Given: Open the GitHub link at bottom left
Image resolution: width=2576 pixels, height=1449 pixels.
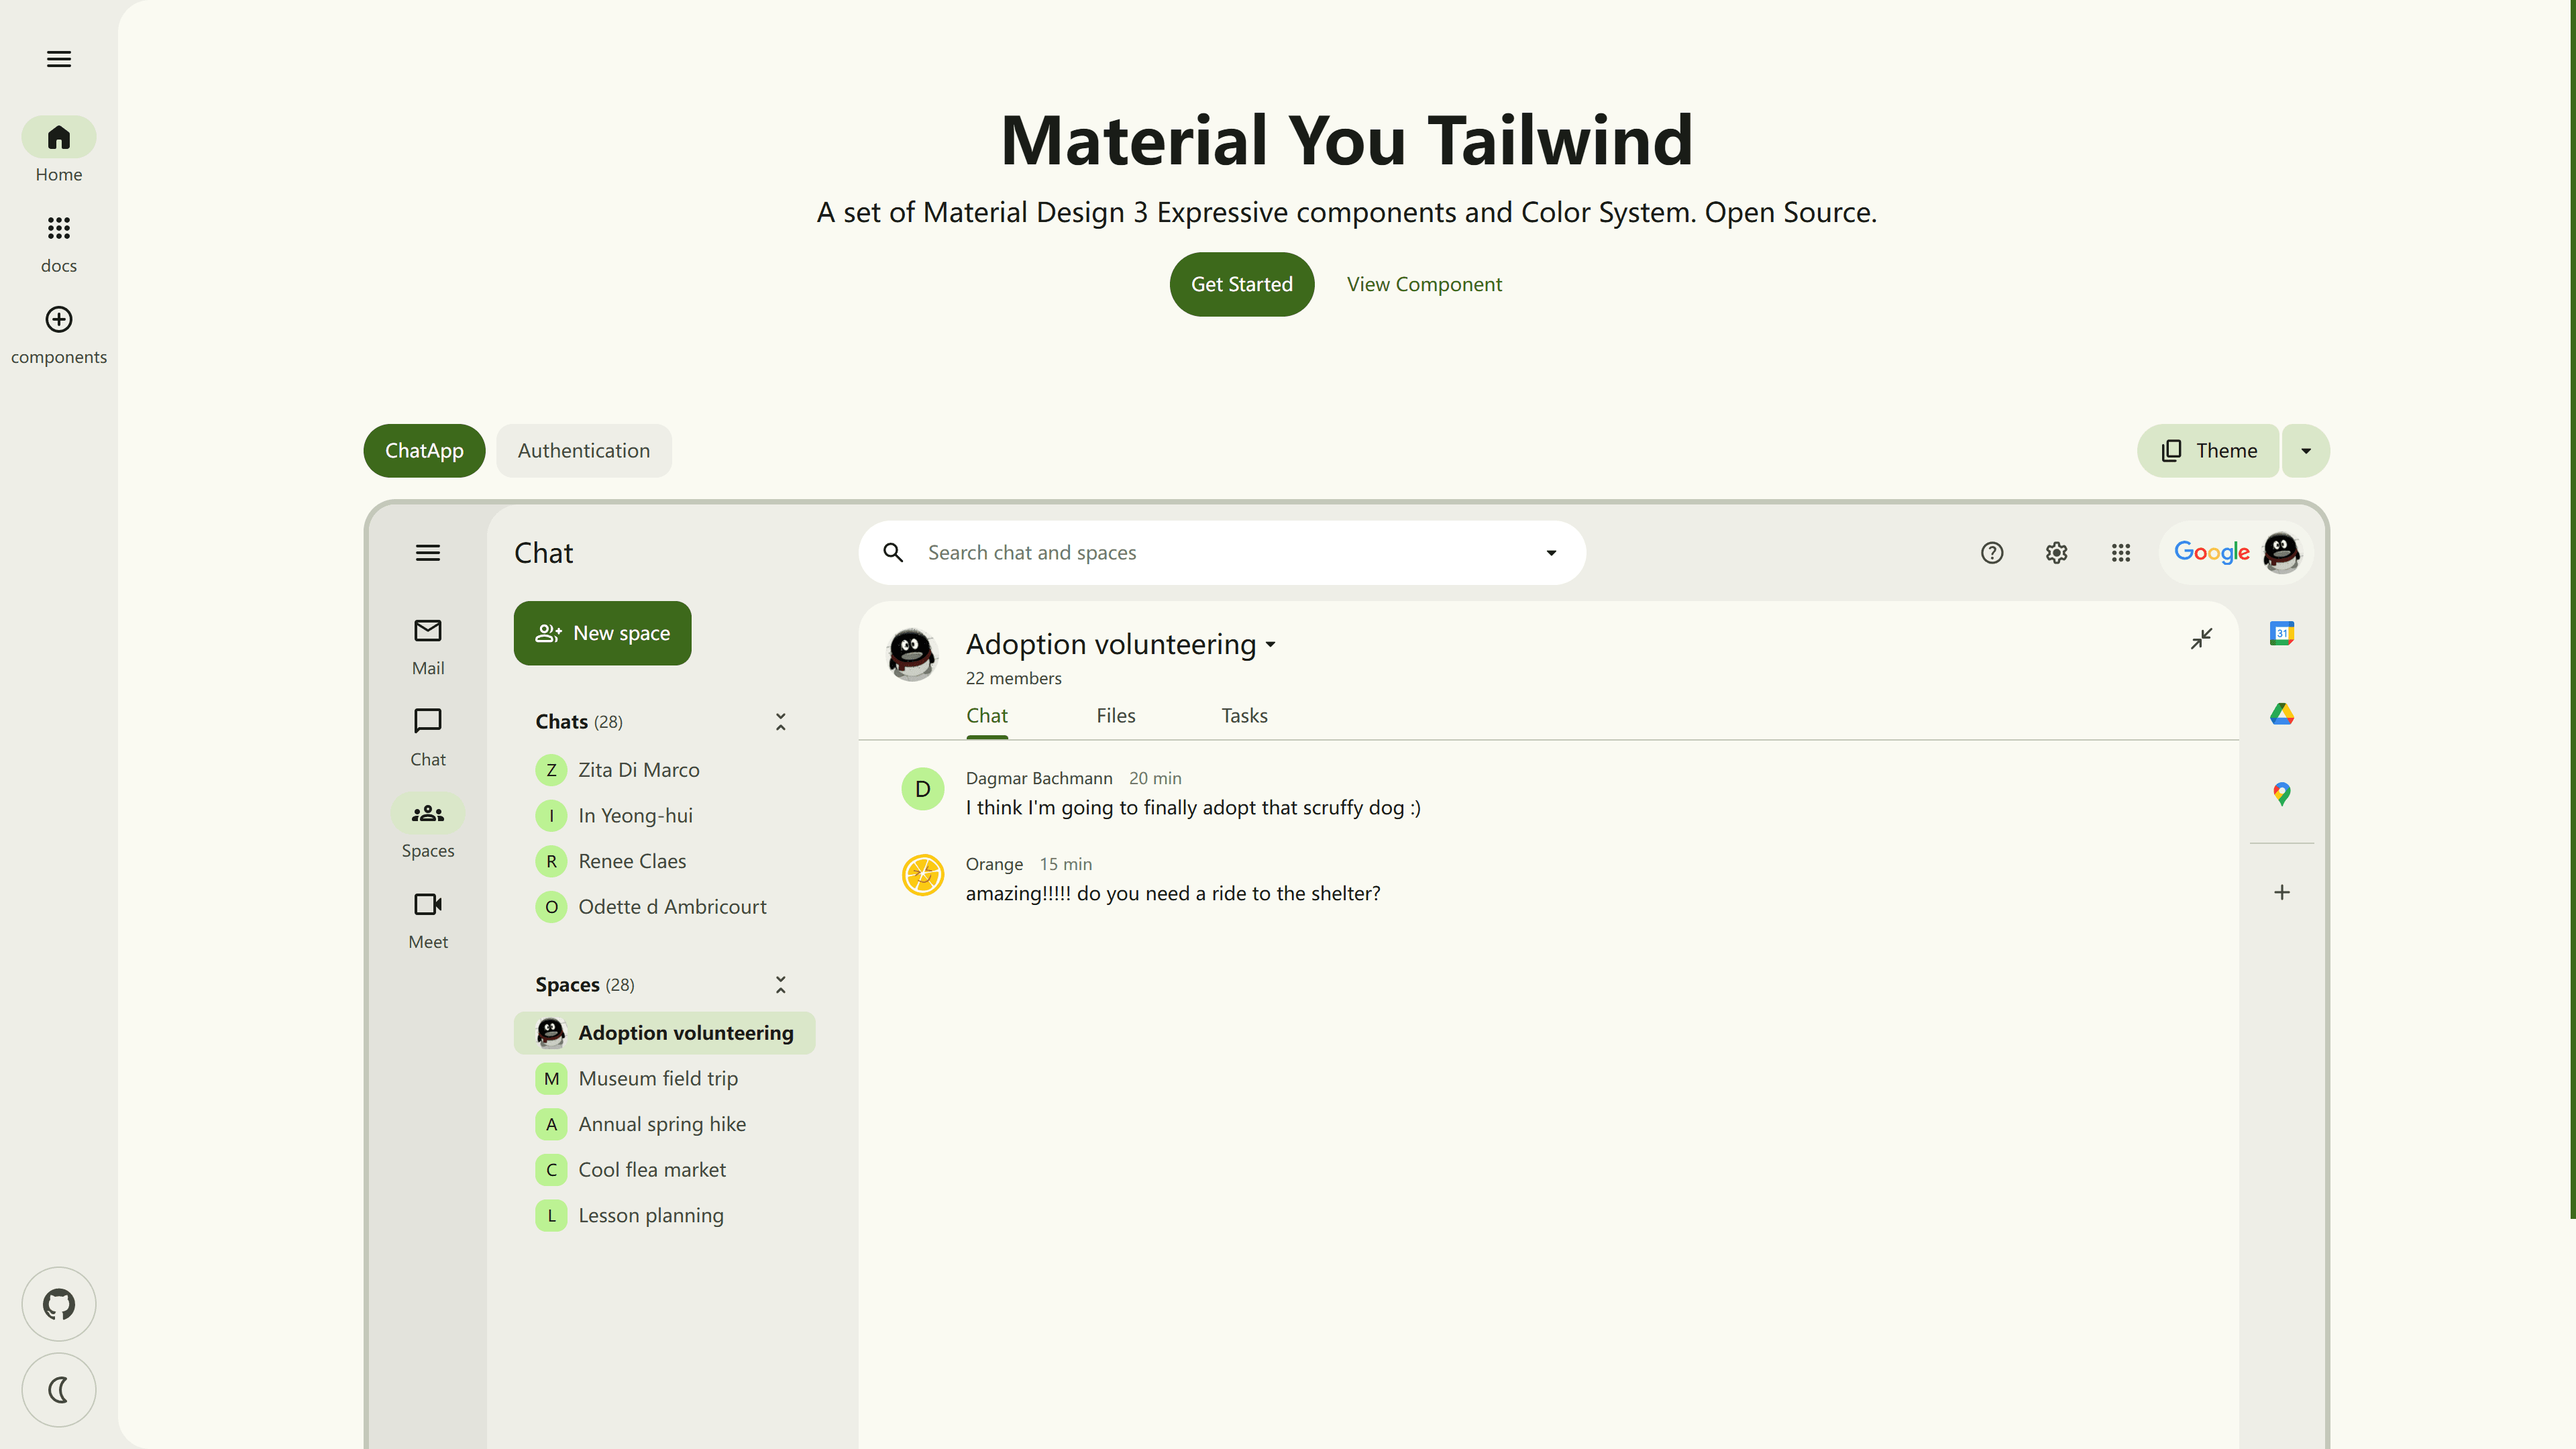Looking at the screenshot, I should tap(58, 1304).
